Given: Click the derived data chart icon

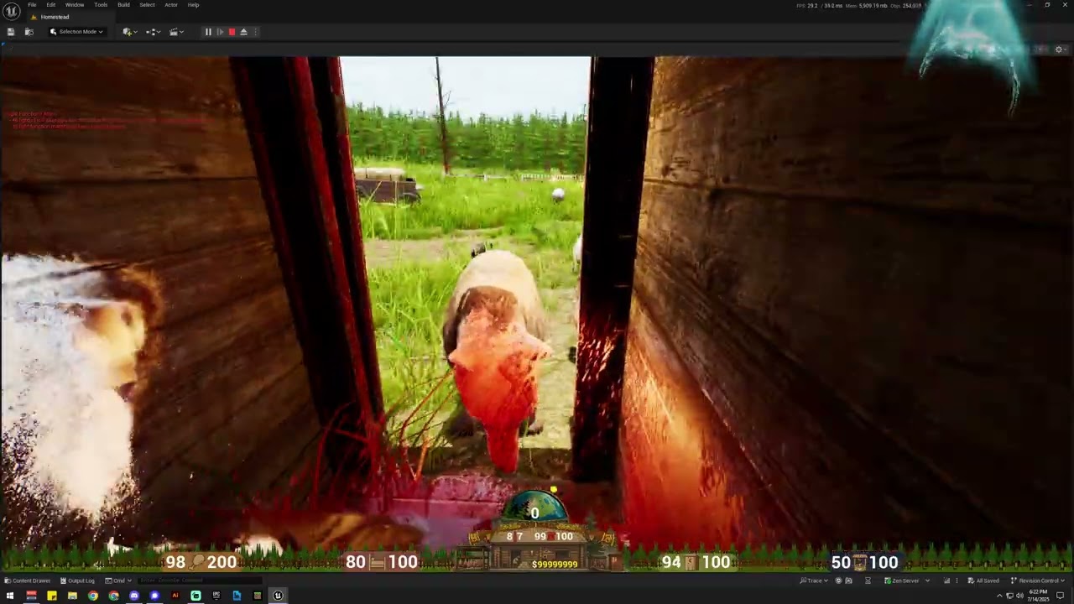Looking at the screenshot, I should click(946, 581).
